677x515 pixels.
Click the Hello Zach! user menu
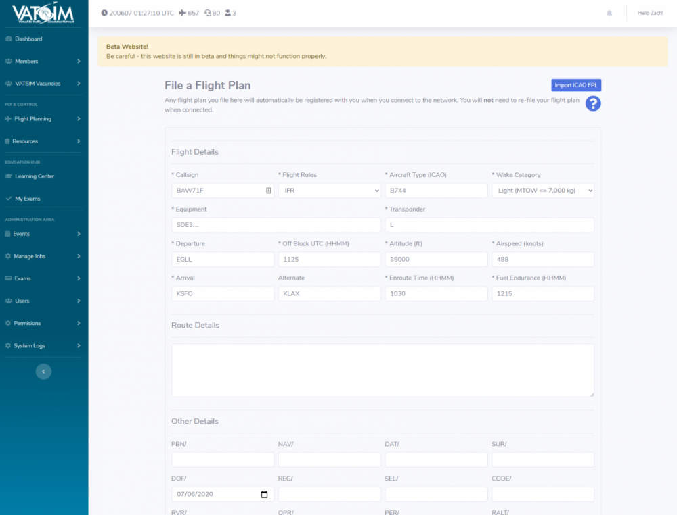pyautogui.click(x=650, y=13)
